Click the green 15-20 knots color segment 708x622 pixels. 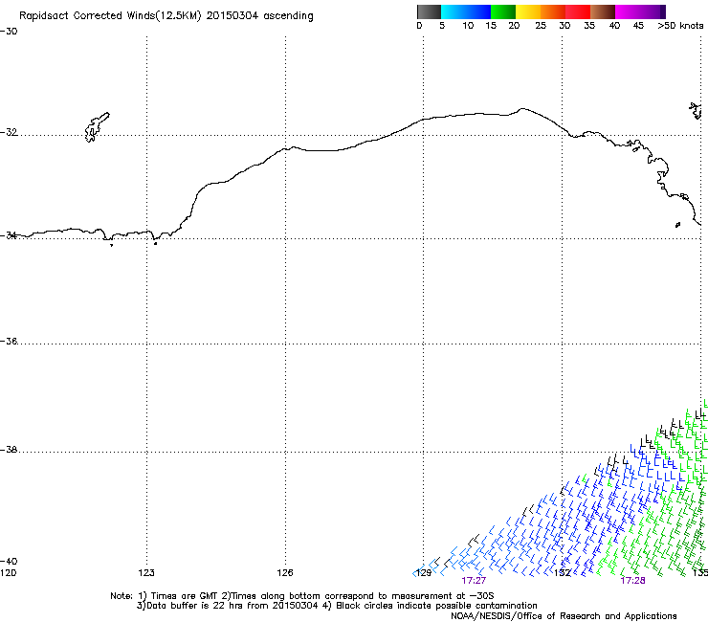pos(503,11)
